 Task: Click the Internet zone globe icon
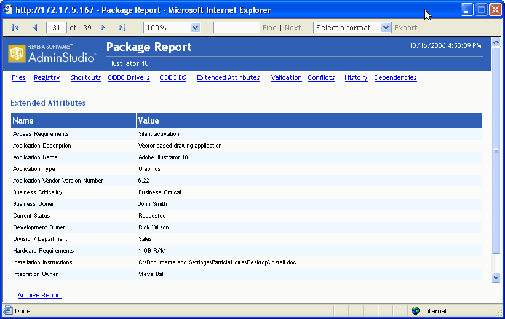click(x=415, y=311)
